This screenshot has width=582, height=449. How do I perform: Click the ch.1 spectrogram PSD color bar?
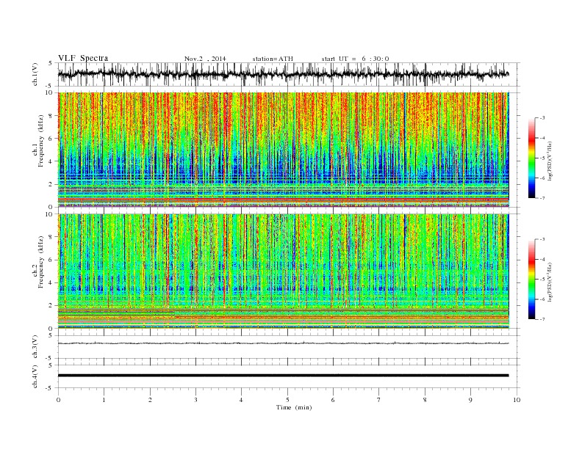pyautogui.click(x=531, y=158)
